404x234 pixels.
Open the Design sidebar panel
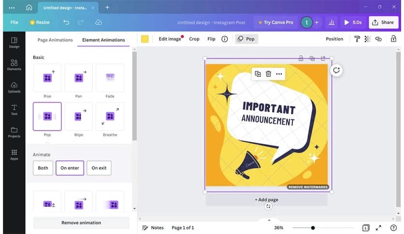tap(14, 43)
